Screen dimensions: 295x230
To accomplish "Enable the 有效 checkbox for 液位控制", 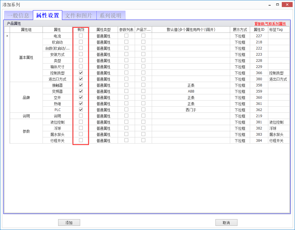I will pos(80,122).
